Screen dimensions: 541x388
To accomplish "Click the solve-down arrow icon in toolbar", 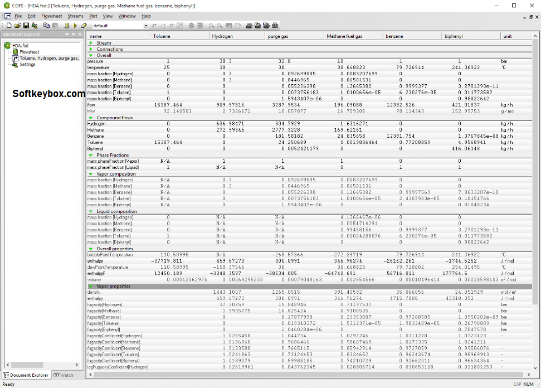I will (x=67, y=26).
